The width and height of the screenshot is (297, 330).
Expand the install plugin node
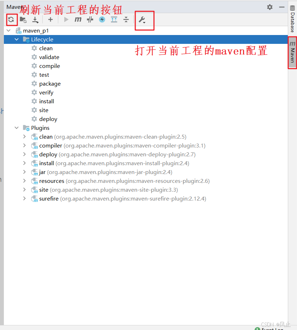click(x=25, y=163)
